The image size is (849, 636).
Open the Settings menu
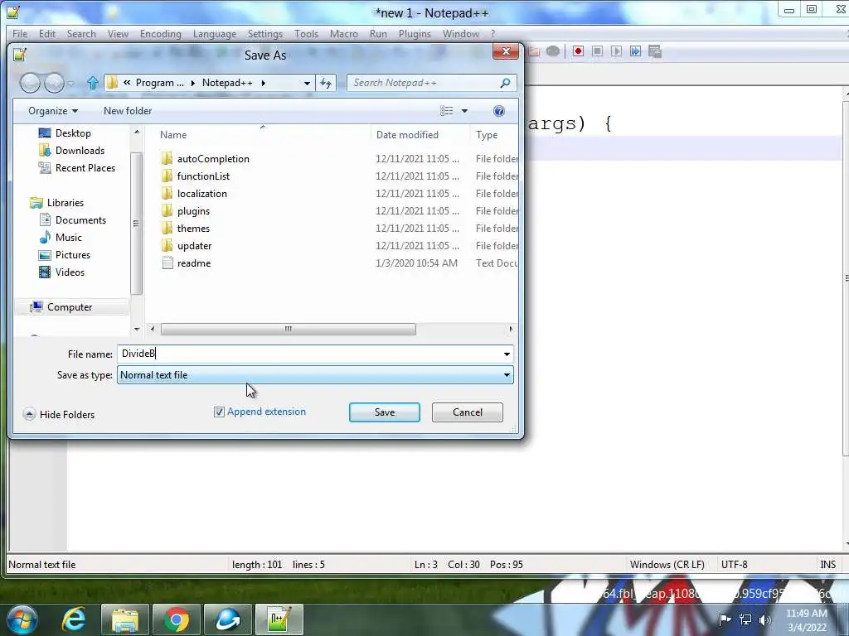(x=265, y=33)
